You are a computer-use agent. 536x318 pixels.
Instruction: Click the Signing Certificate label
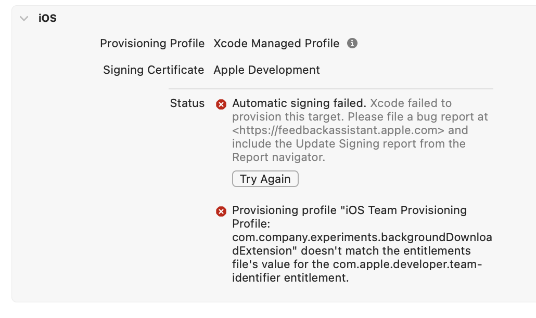[154, 70]
